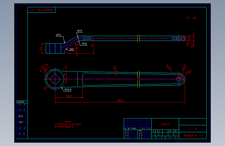Image resolution: width=225 pixels, height=146 pixels.
Task: Select the KT33-8 material text in title block
Action: click(166, 124)
